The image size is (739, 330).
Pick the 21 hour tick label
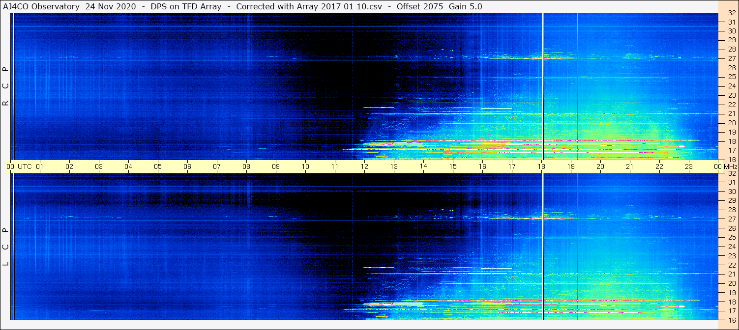point(630,166)
